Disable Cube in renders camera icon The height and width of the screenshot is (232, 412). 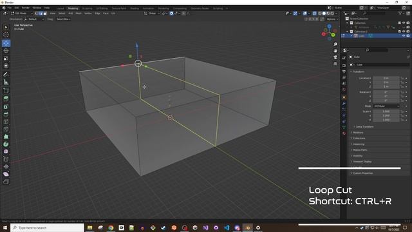pos(407,36)
